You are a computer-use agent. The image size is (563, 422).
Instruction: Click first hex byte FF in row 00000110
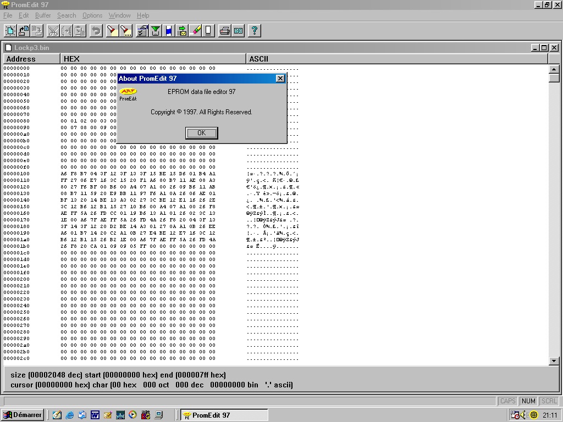point(64,180)
